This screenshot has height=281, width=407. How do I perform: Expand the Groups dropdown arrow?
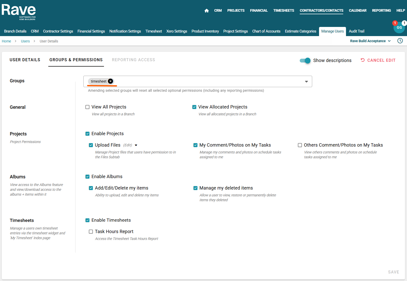click(x=306, y=82)
